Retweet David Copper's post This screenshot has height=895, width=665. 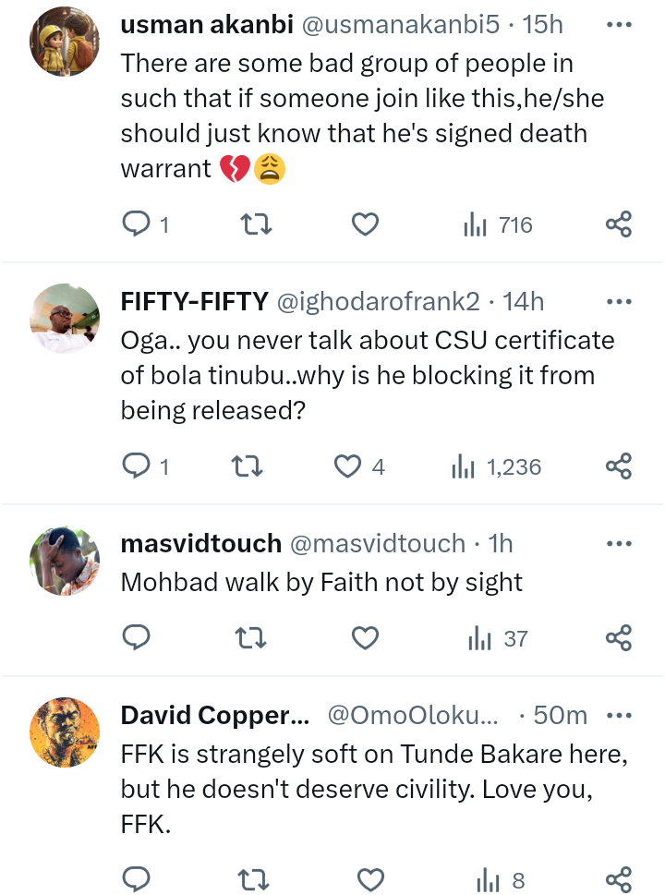click(248, 881)
